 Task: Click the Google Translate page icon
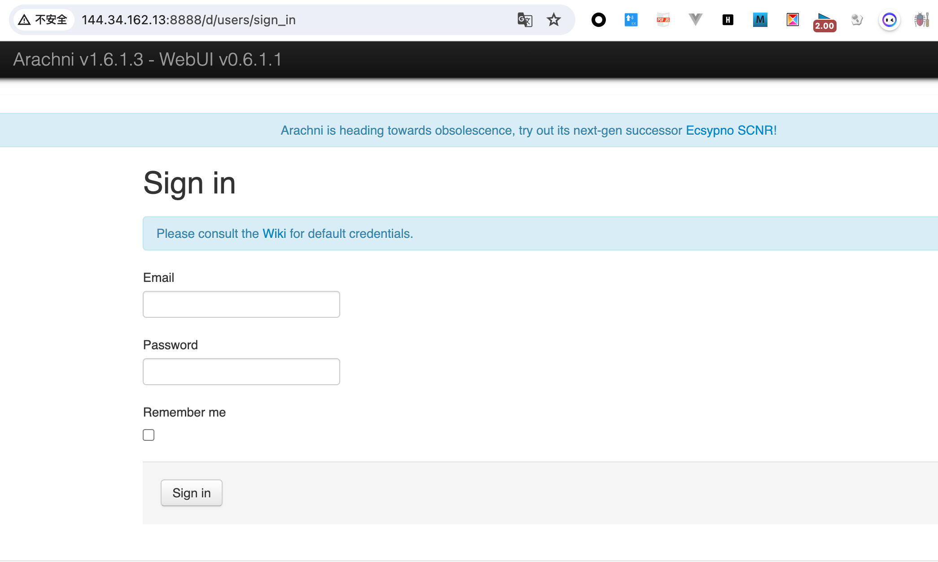(x=525, y=20)
